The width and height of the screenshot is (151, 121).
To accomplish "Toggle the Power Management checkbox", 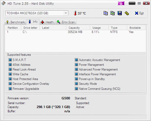I will click(x=76, y=65).
